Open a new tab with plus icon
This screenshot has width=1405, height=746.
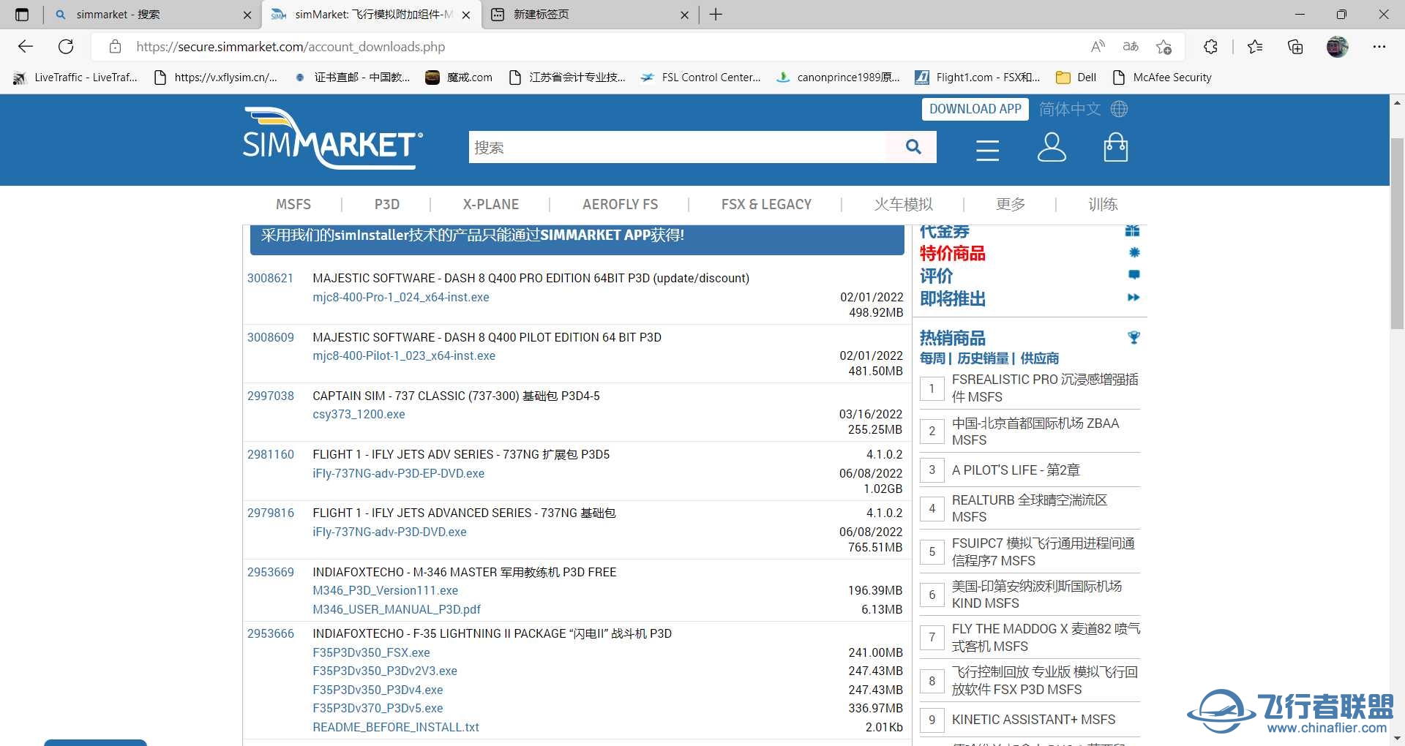pyautogui.click(x=716, y=15)
